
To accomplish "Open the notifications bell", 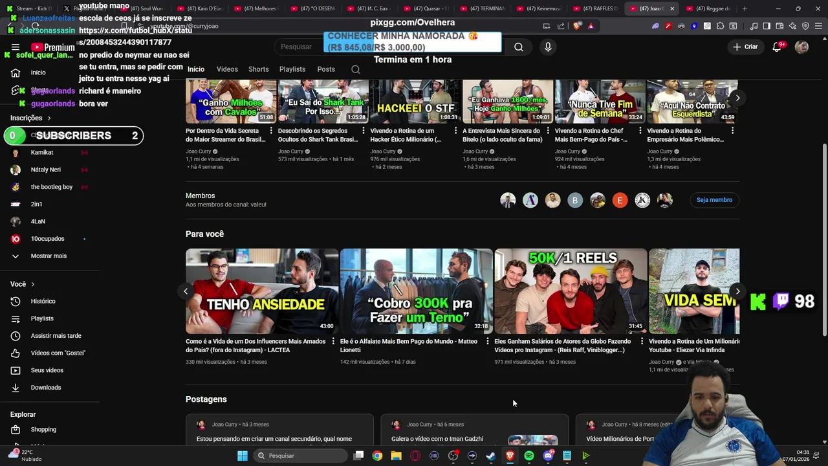I will click(778, 47).
